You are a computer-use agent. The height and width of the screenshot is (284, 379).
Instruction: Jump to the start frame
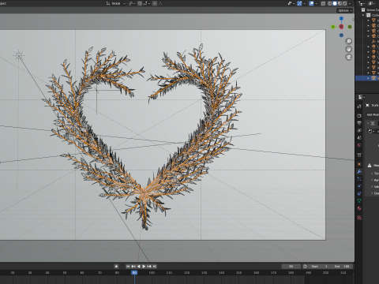[x=128, y=267]
